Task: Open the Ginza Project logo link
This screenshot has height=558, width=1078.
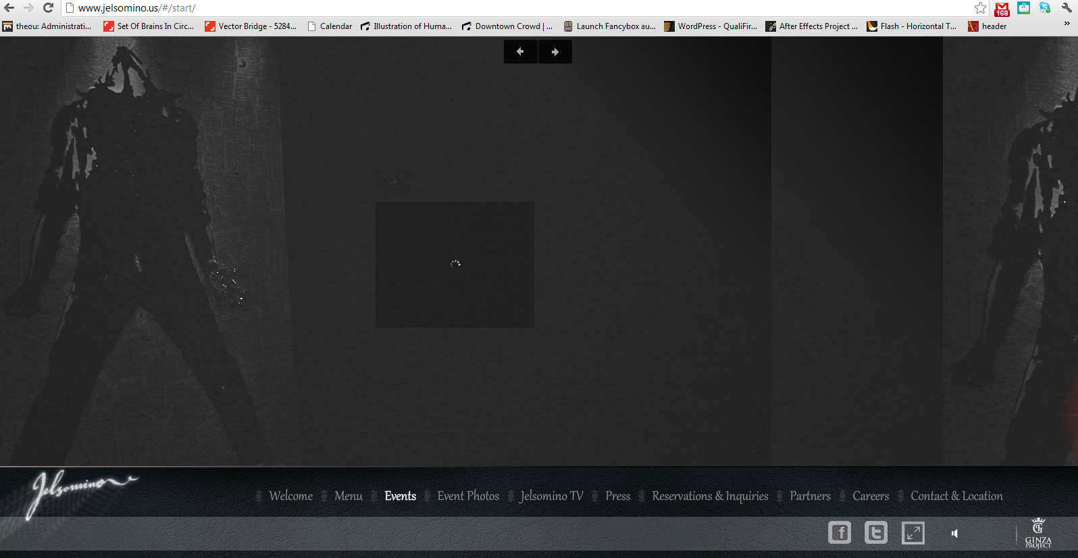Action: pyautogui.click(x=1038, y=534)
